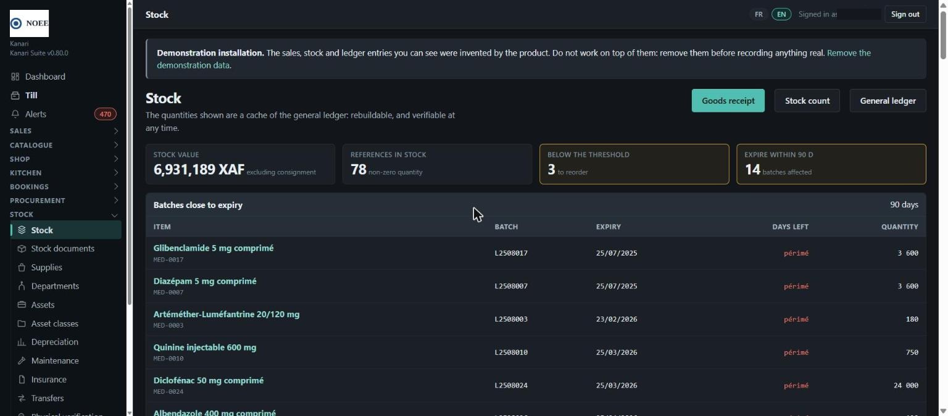Screen dimensions: 948x416
Task: Click the Asset classes folder icon
Action: point(22,323)
